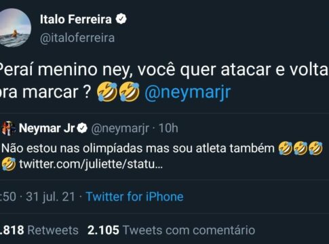Screen dimensions: 329x244
Task: Open Neymar Jr's small avatar
Action: click(x=9, y=128)
